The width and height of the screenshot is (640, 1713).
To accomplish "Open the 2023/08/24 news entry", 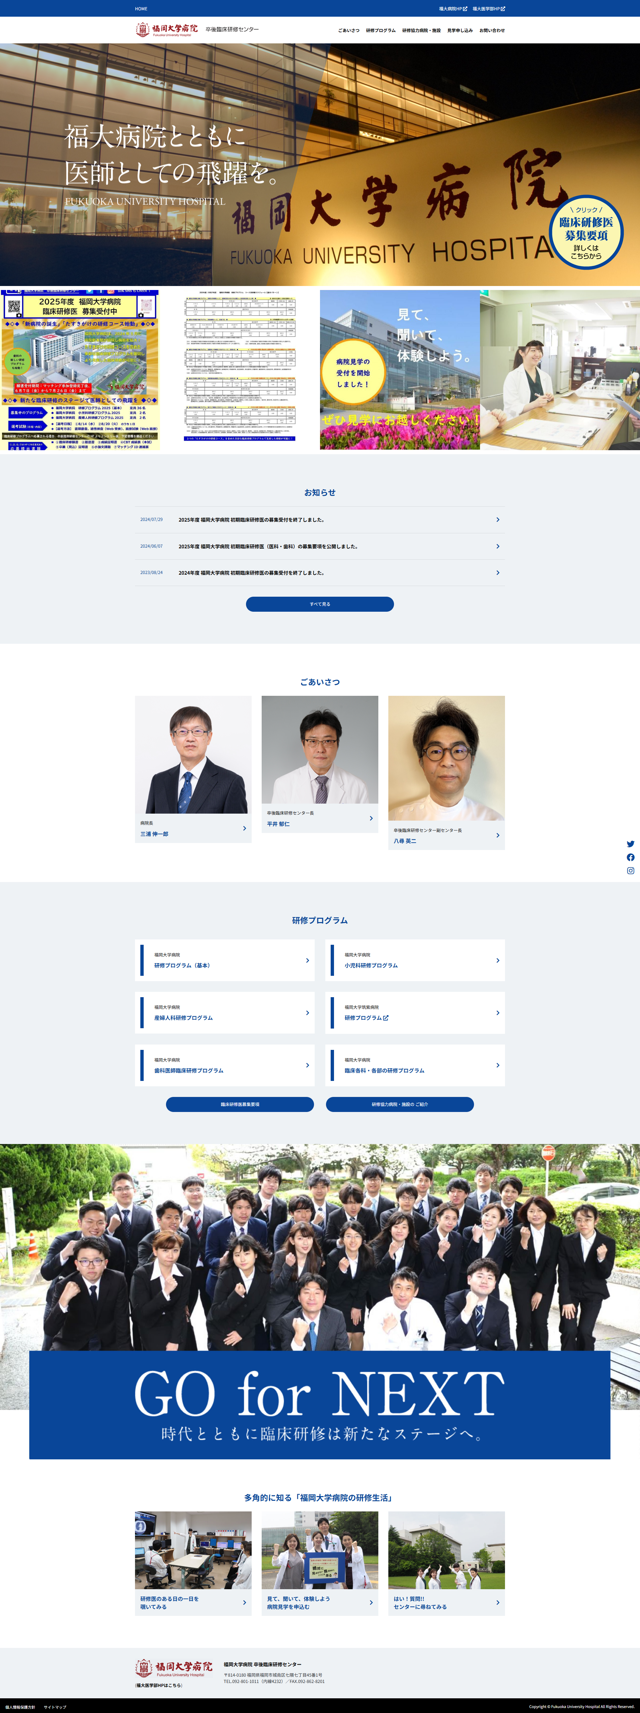I will pyautogui.click(x=319, y=573).
